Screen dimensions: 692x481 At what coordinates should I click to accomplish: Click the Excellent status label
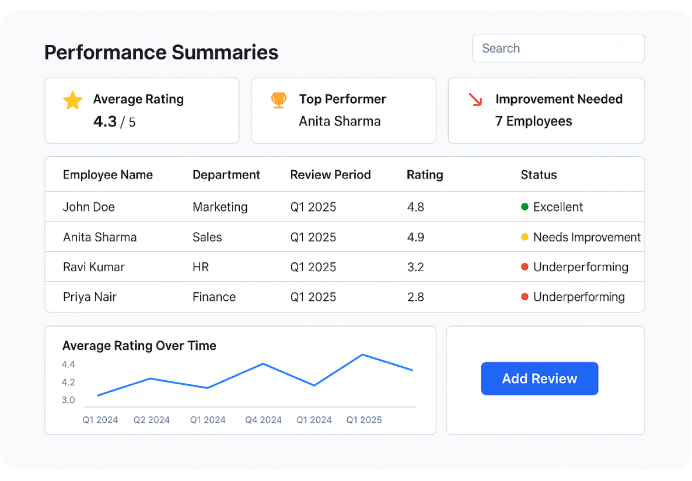(x=558, y=207)
